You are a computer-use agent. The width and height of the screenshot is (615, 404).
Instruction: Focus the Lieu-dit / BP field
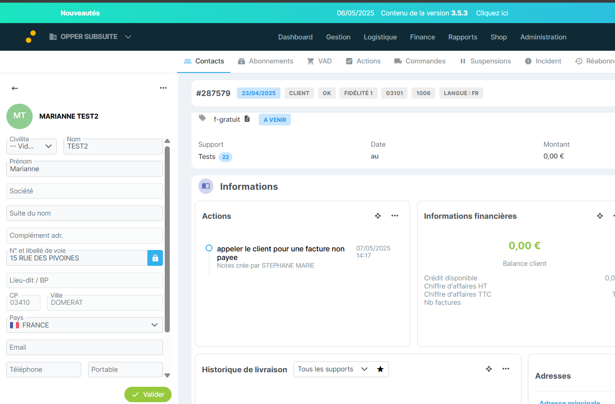click(84, 280)
